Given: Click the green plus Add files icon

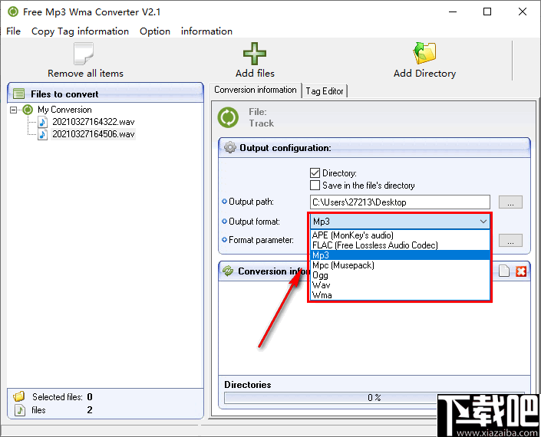Looking at the screenshot, I should coord(255,54).
